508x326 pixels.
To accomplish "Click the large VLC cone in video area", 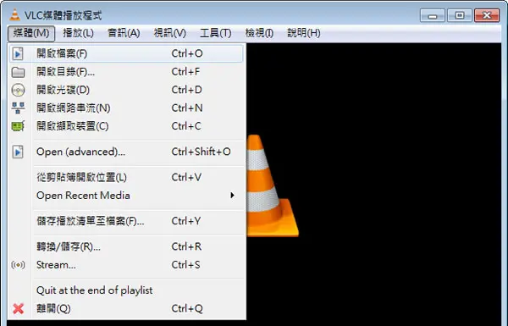I will pyautogui.click(x=272, y=185).
